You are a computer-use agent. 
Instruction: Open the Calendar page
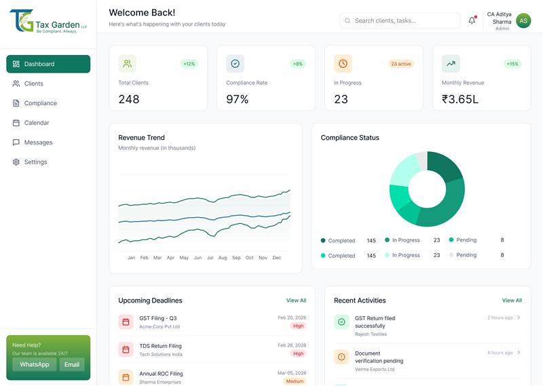pos(37,123)
